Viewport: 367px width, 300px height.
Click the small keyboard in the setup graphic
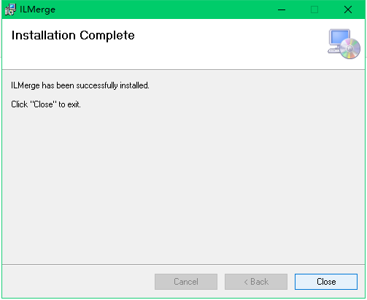click(333, 50)
